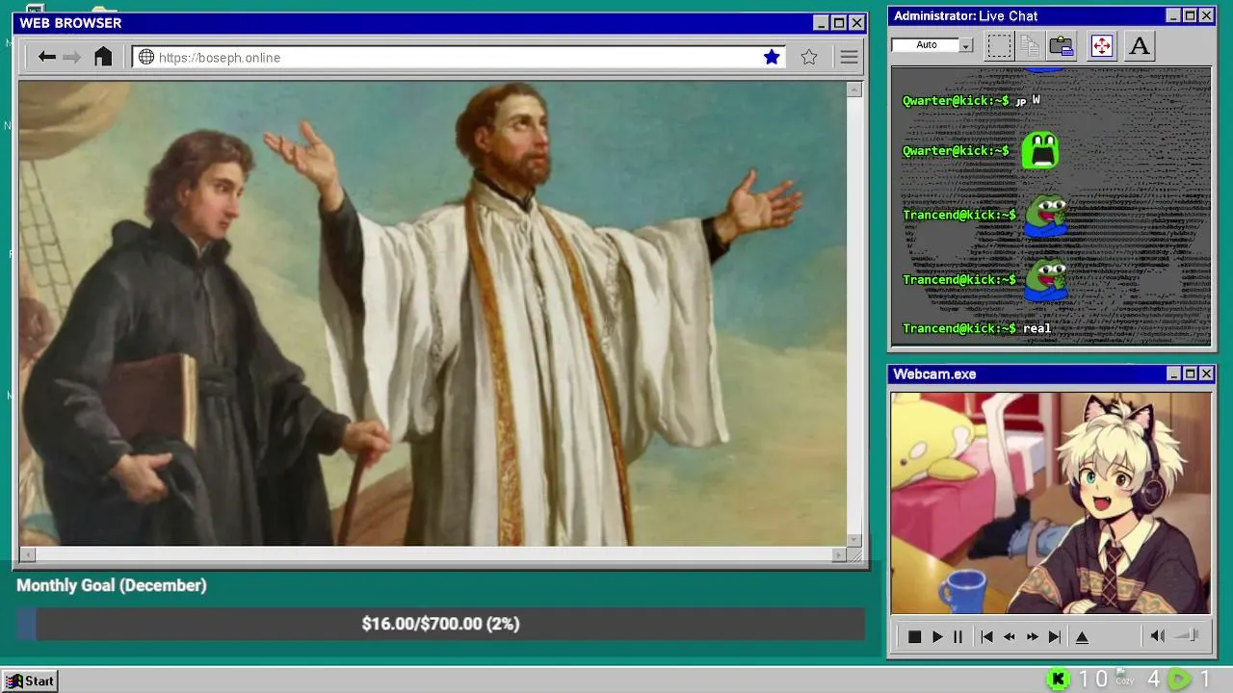Mute audio with Webcam.exe speaker icon

[x=1158, y=635]
